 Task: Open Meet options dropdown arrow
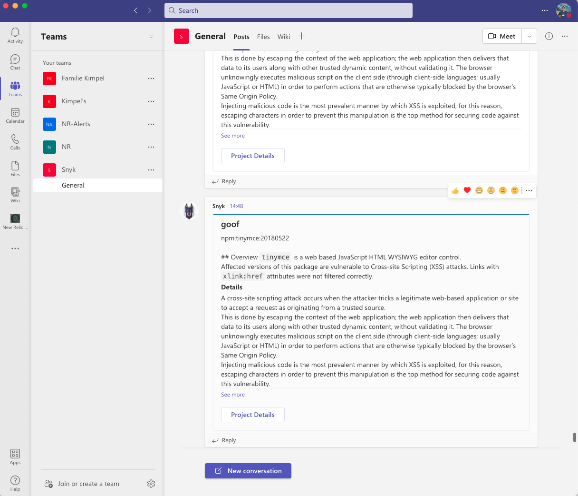pyautogui.click(x=530, y=36)
